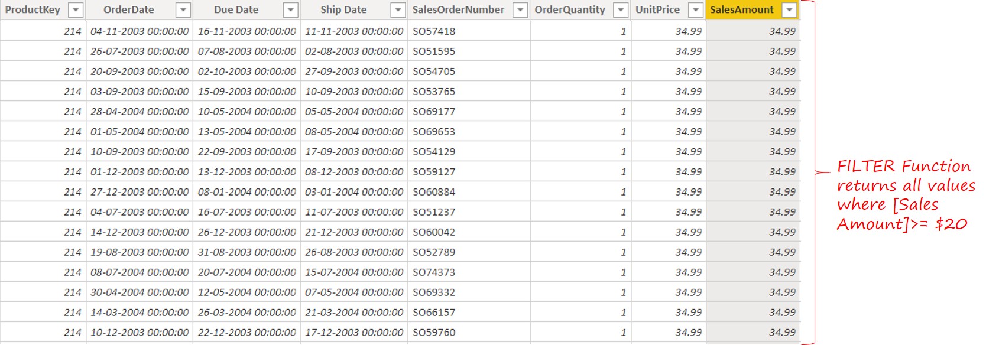The height and width of the screenshot is (345, 999).
Task: Click OrderDate cell 01-05-2004 00:00:00
Action: [x=140, y=132]
